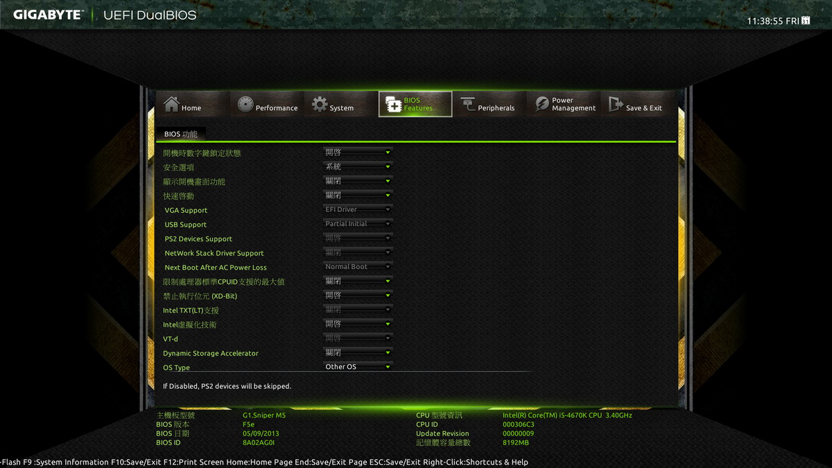Open the Intel虛擬化技術 dropdown

pos(358,324)
